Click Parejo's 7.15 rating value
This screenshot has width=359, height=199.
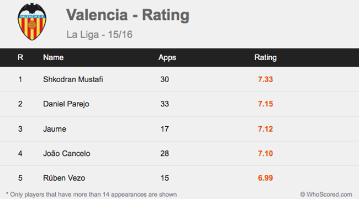coord(265,104)
